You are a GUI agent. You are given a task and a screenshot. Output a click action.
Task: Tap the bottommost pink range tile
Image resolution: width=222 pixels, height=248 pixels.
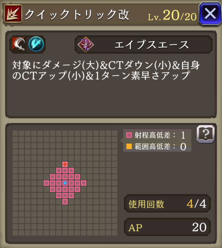click(x=65, y=202)
